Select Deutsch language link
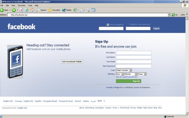 (x=78, y=101)
